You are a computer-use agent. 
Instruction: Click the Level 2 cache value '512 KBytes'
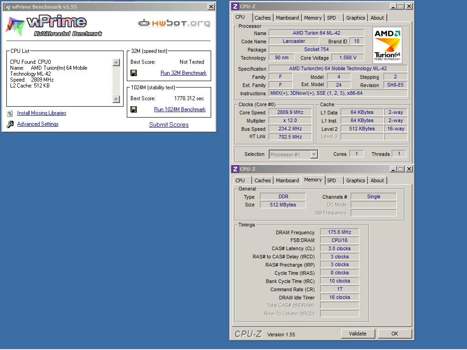point(362,129)
